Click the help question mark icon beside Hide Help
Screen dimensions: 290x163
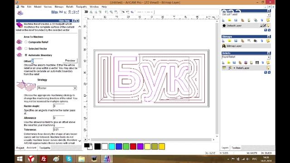[74, 21]
